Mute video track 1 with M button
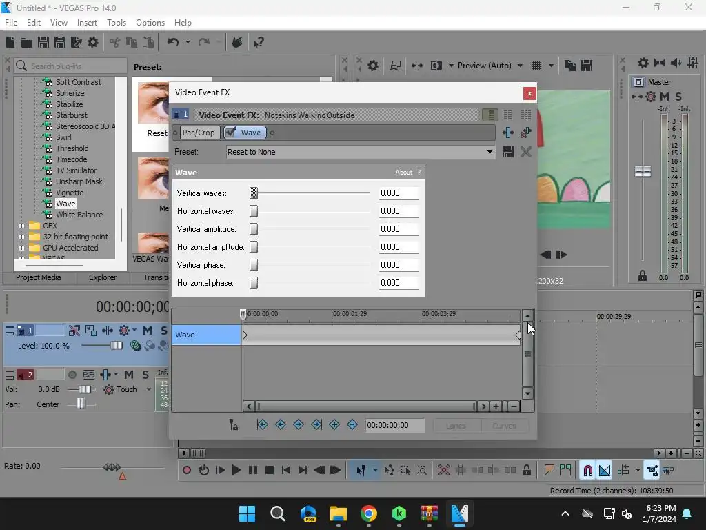The height and width of the screenshot is (530, 706). tap(148, 331)
